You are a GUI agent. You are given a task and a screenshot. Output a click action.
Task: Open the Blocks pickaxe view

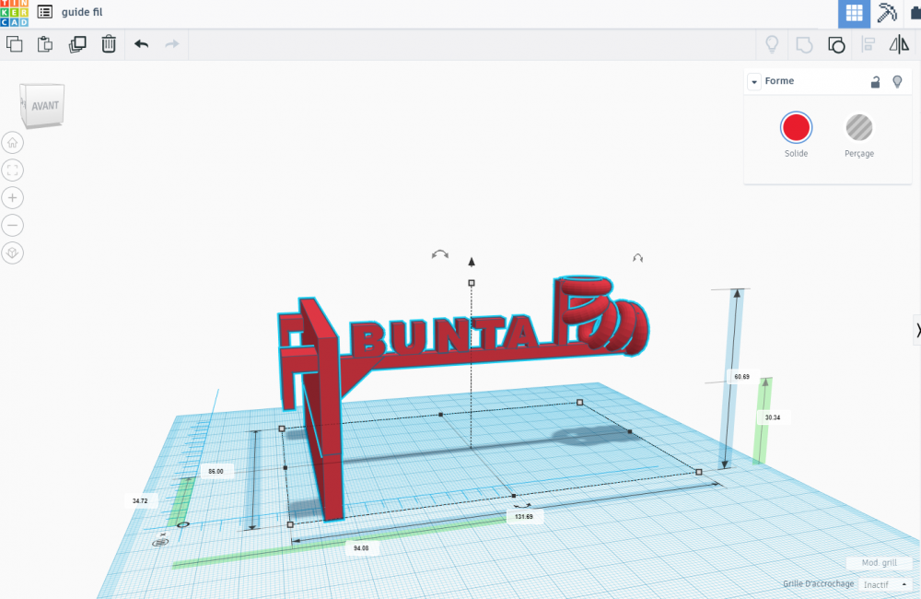click(x=887, y=13)
